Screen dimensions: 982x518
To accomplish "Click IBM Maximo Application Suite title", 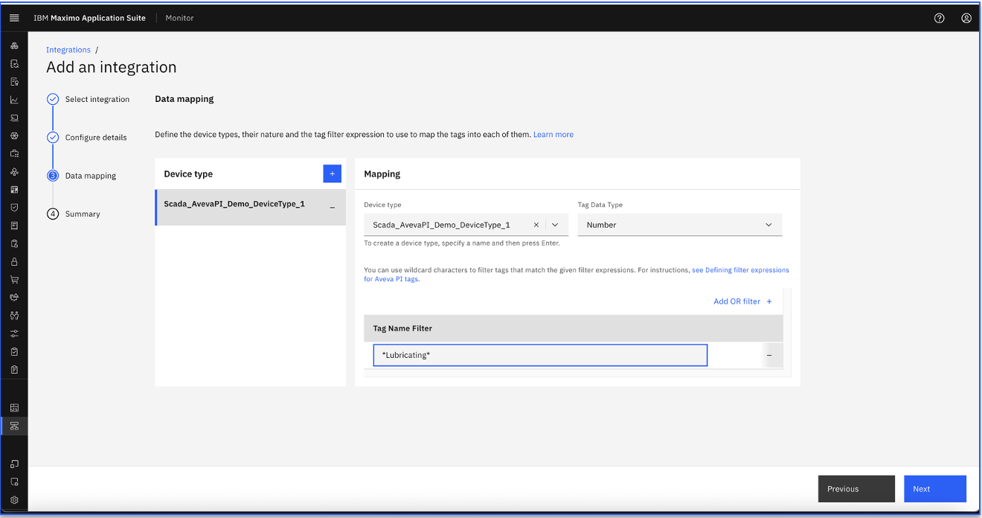I will coord(89,18).
